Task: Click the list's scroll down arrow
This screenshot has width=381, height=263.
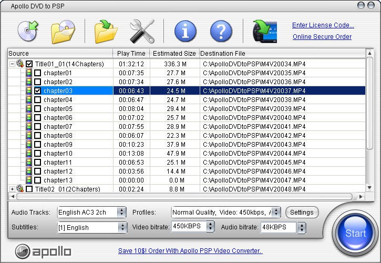Action: [x=369, y=187]
